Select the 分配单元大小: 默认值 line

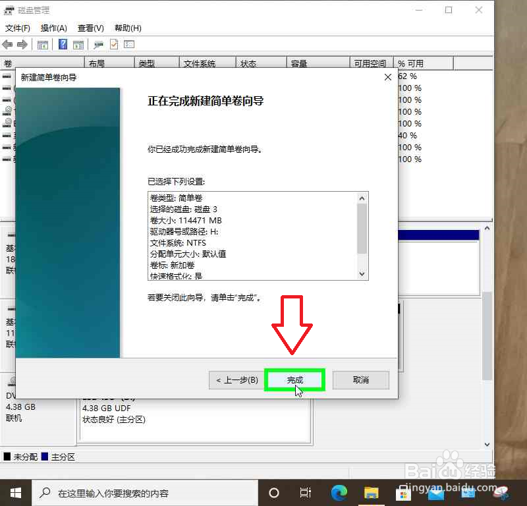click(x=188, y=254)
